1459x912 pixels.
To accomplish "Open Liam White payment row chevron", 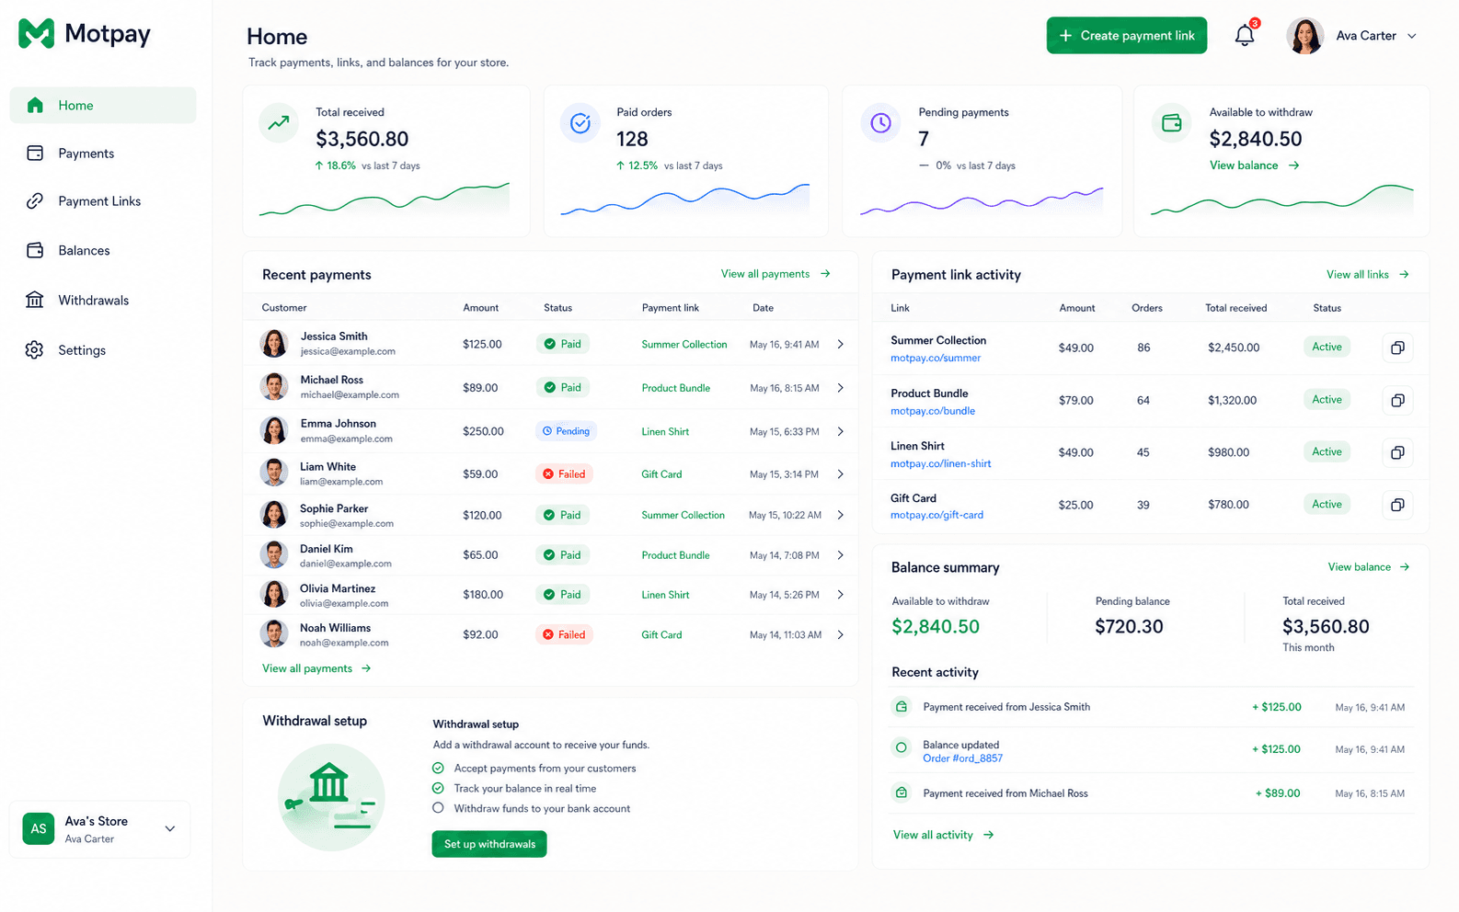I will tap(841, 474).
